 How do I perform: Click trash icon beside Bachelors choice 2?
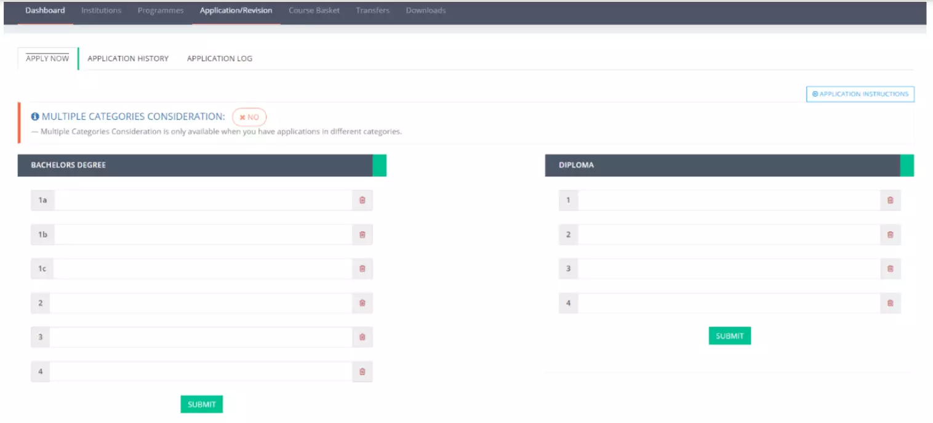[362, 303]
